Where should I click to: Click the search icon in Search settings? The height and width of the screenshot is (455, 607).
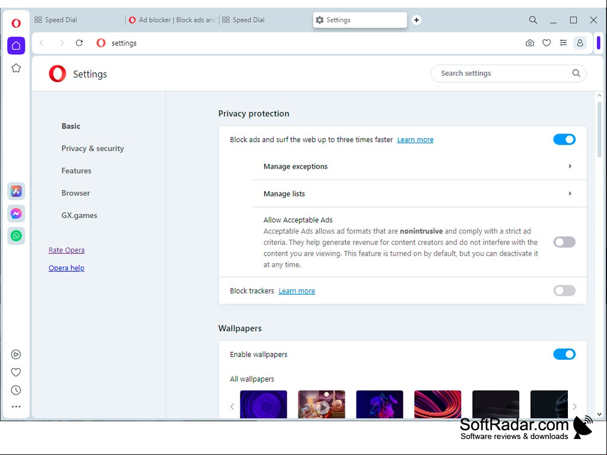[576, 73]
